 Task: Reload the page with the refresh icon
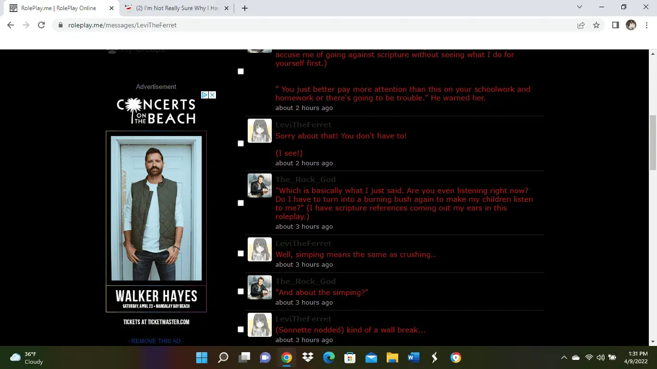coord(41,25)
